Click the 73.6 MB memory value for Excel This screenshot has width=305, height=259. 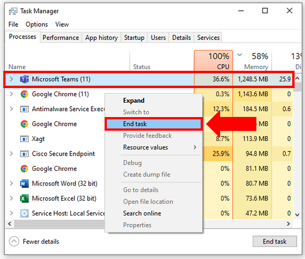click(x=257, y=199)
